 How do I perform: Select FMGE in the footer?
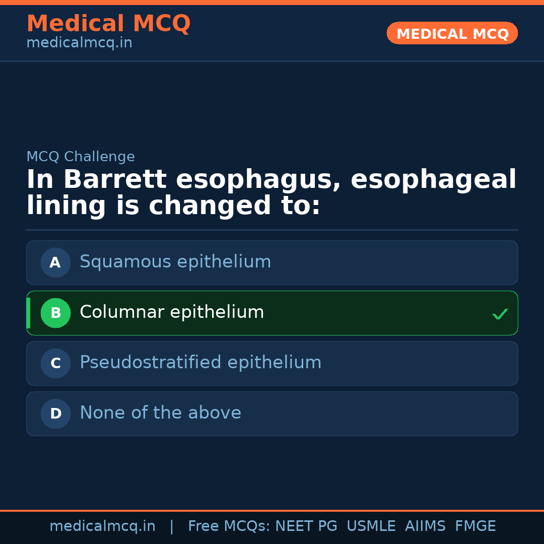click(x=475, y=526)
